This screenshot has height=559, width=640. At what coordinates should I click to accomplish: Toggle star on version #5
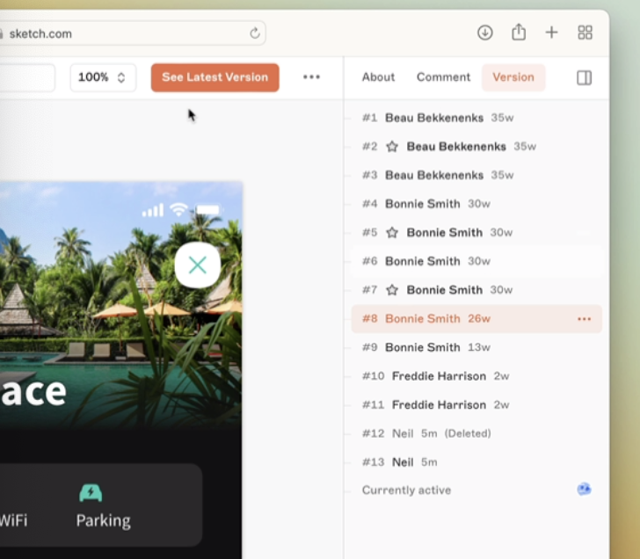[x=392, y=233]
